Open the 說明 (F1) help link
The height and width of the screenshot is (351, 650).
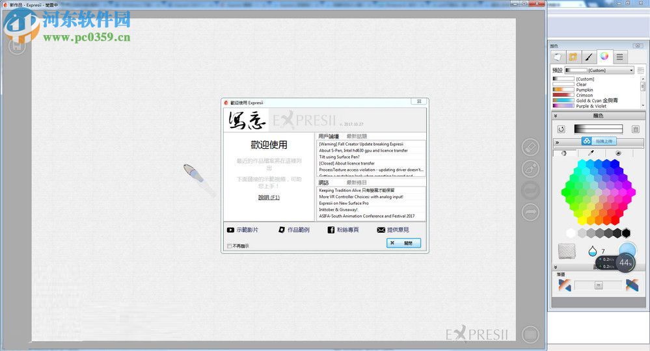coord(269,198)
